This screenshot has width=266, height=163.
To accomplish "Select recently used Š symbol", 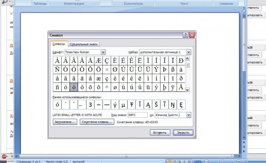I will coord(156,105).
